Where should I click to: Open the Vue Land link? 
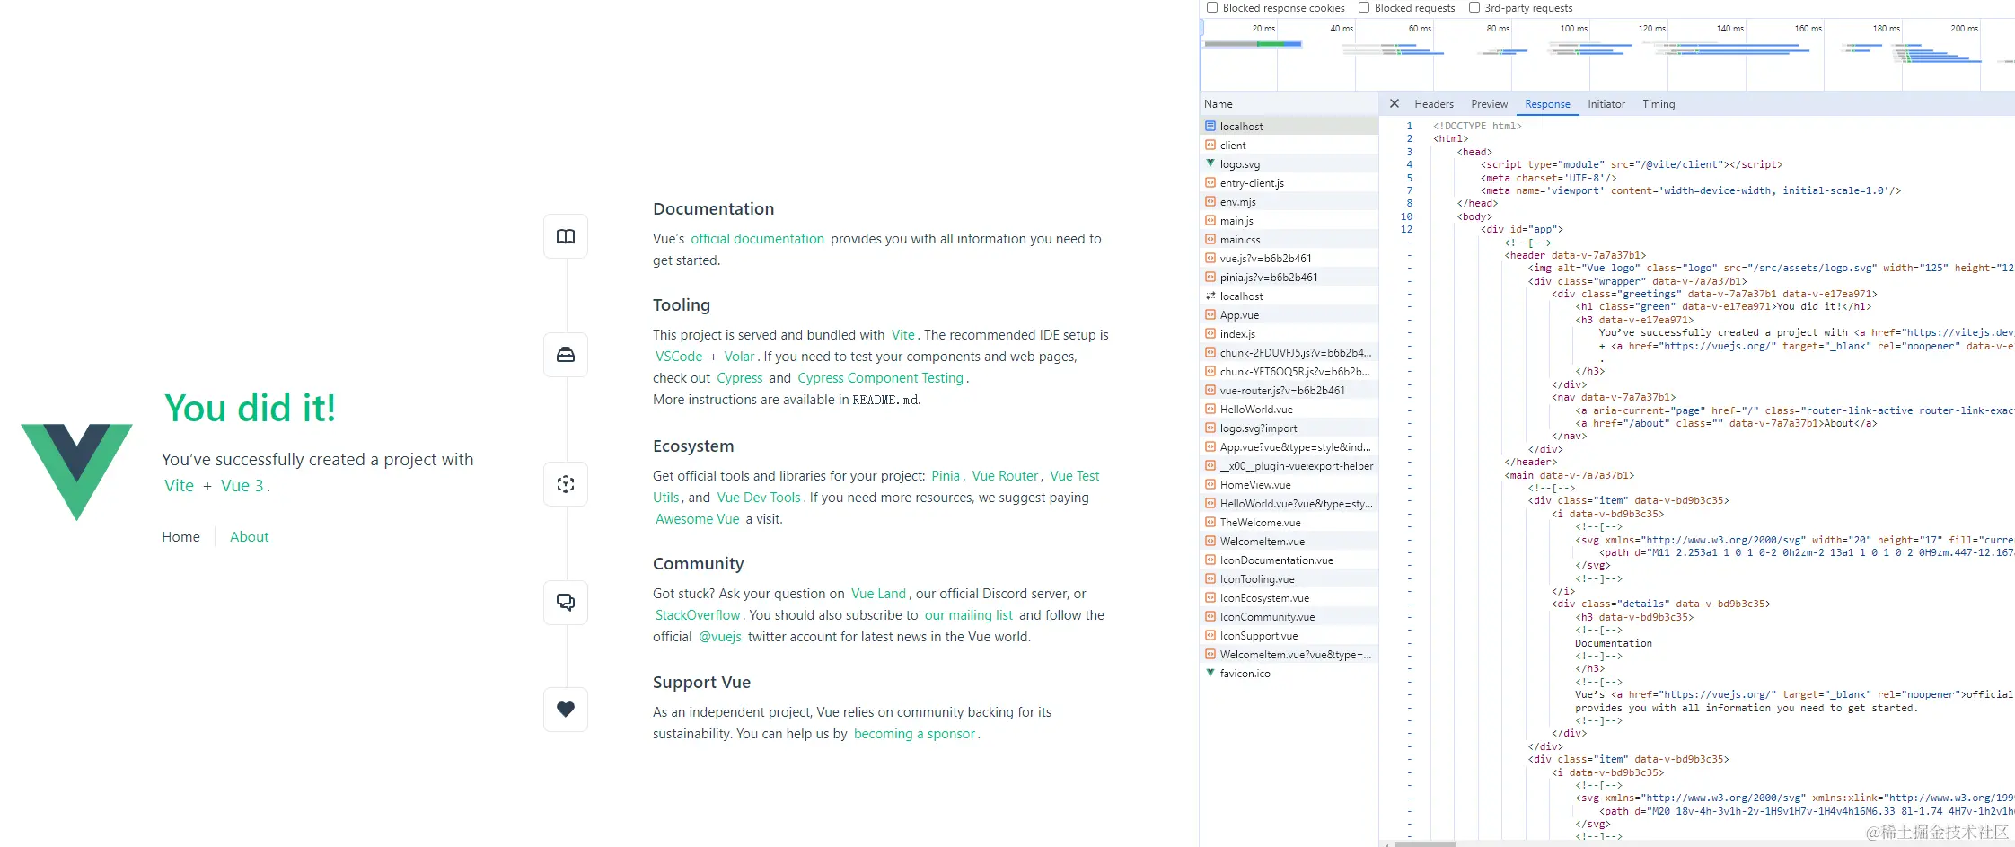coord(878,594)
